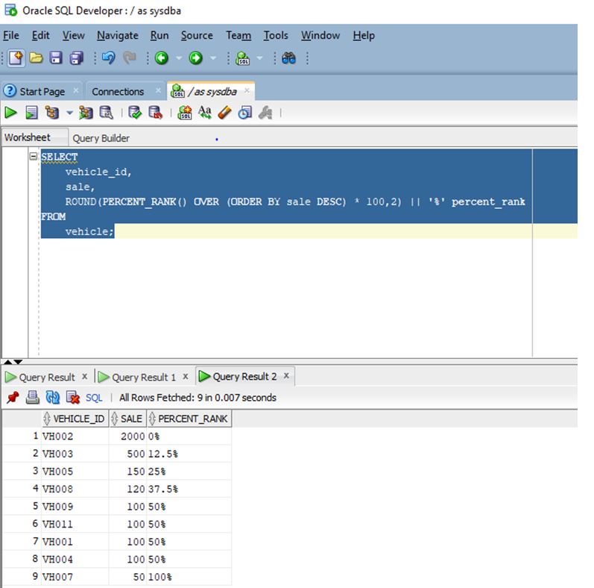594x588 pixels.
Task: Collapse the SELECT statement code fold
Action: pyautogui.click(x=34, y=156)
